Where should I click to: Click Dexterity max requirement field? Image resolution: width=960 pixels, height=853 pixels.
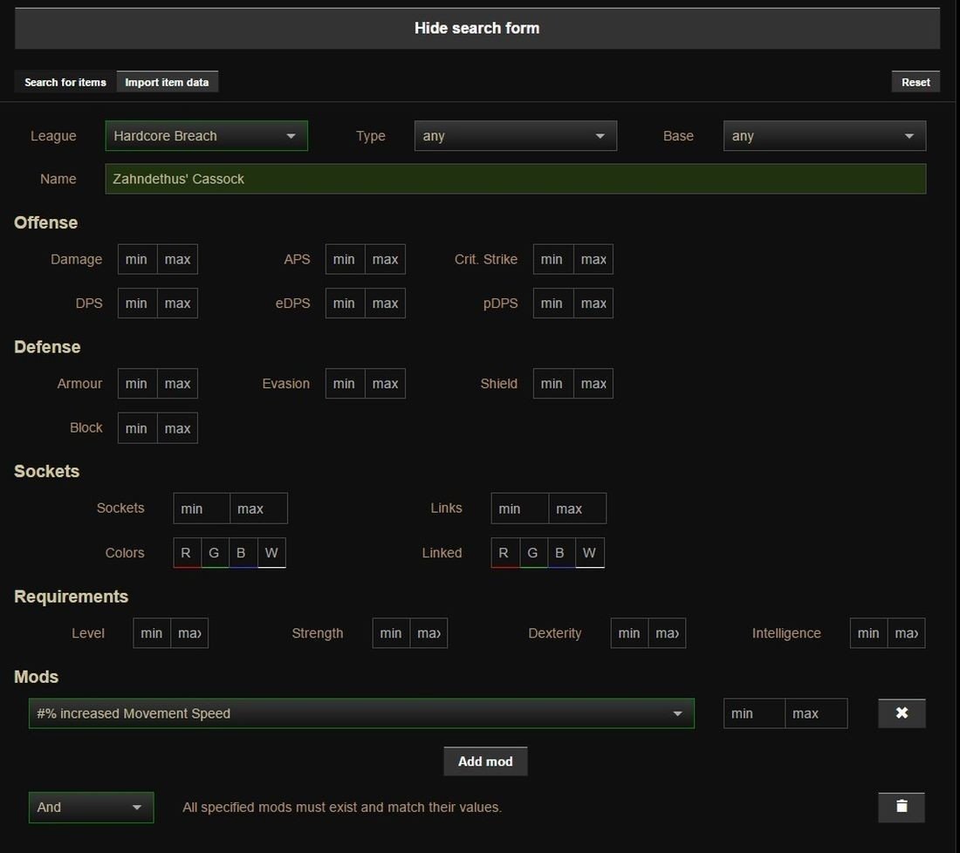[x=667, y=633]
